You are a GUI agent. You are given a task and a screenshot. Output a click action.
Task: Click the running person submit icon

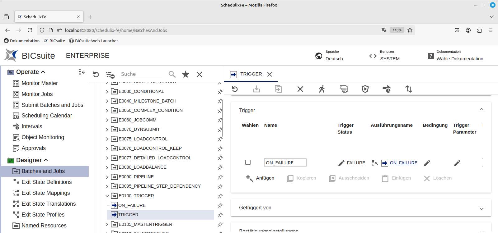point(322,89)
